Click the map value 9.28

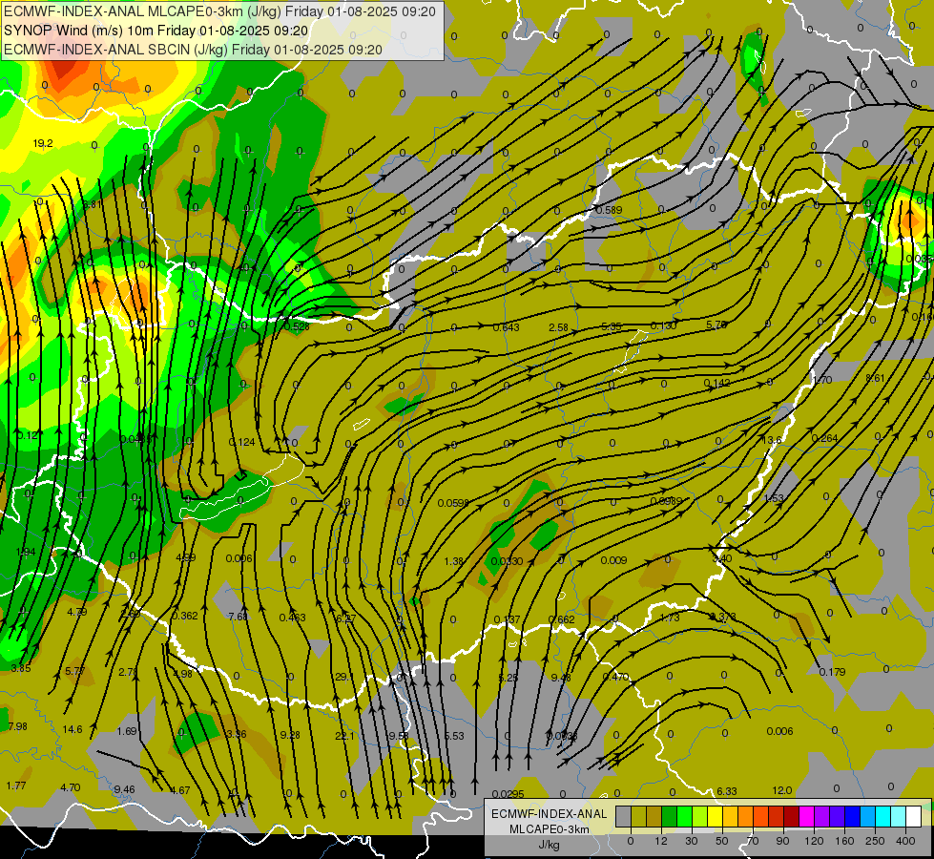click(290, 735)
